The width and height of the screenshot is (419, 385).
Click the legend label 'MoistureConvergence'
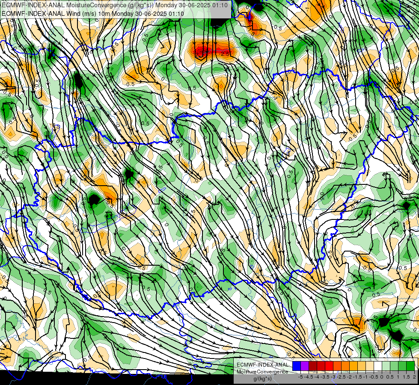pyautogui.click(x=262, y=372)
